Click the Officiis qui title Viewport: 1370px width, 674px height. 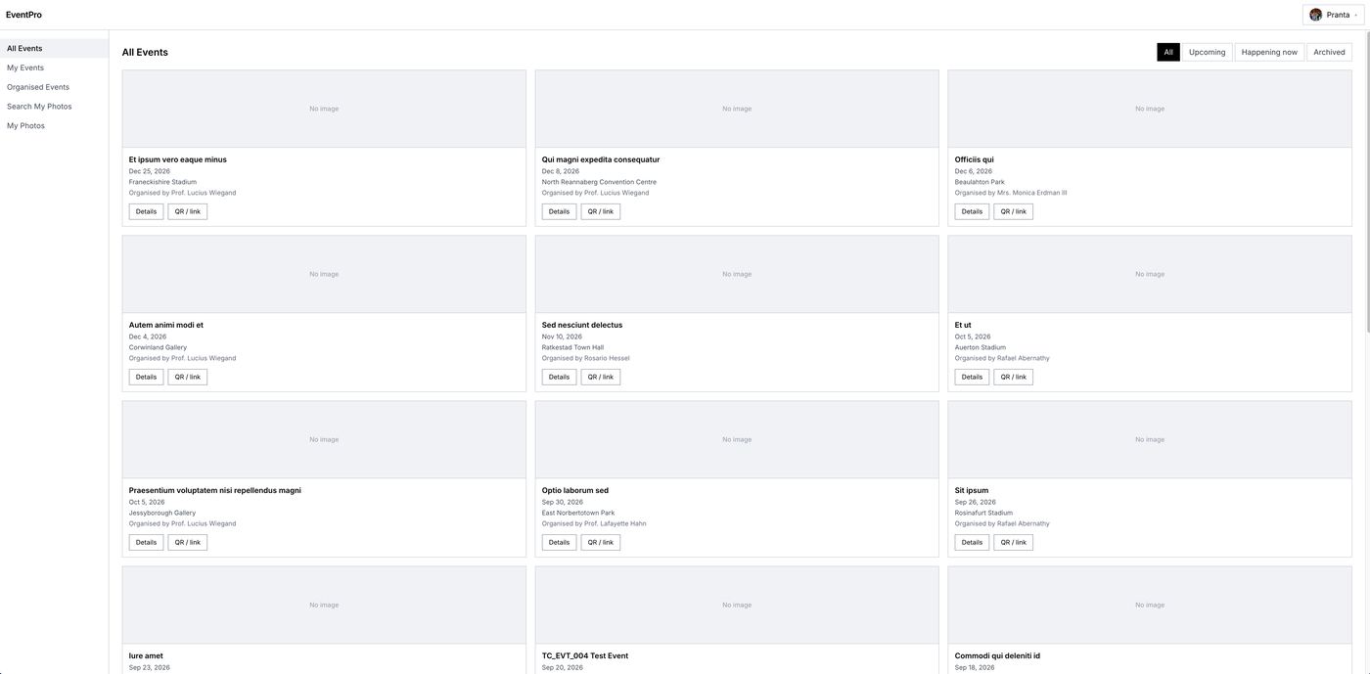tap(975, 159)
